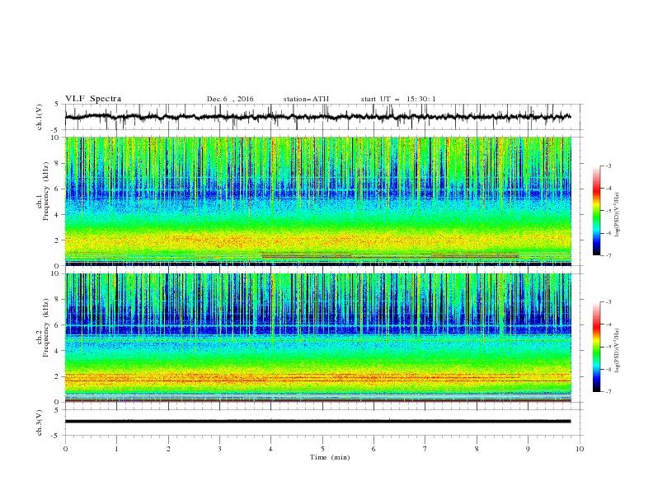Click the ch.1 voltage waveform trace
This screenshot has height=504, width=653.
pyautogui.click(x=317, y=117)
